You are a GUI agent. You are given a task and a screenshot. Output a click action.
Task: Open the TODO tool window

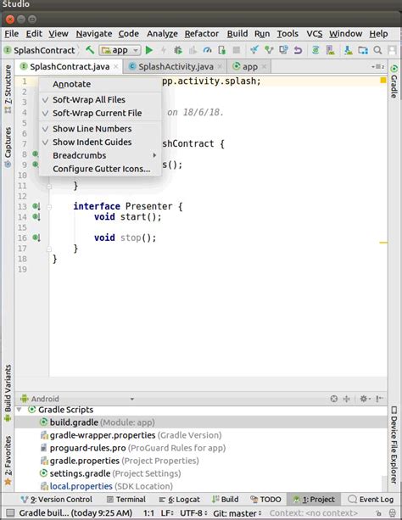[x=265, y=500]
